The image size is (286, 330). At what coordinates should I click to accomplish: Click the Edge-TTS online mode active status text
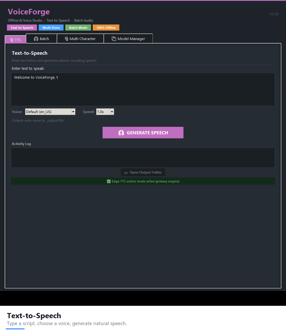(146, 181)
